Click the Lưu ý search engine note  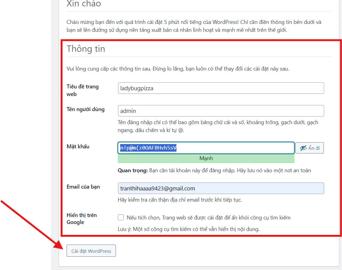(x=189, y=229)
